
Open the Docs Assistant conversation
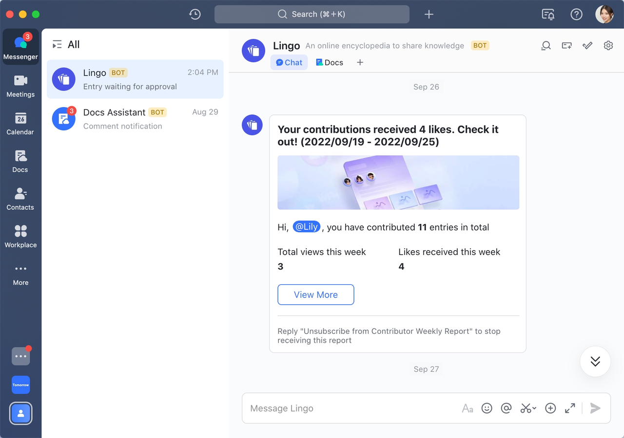coord(135,118)
